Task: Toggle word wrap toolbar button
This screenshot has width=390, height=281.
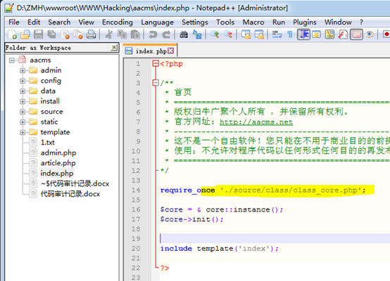Action: tap(277, 34)
